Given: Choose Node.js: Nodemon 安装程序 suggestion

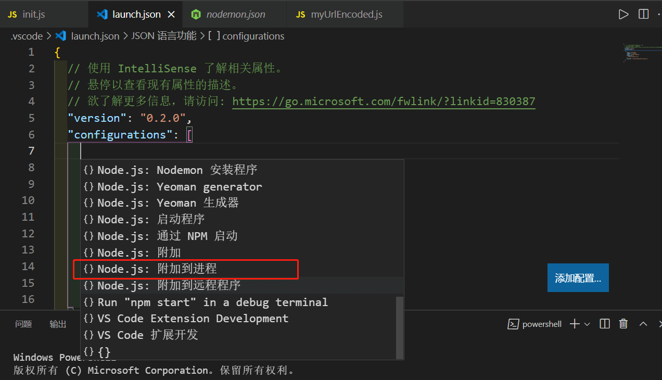Looking at the screenshot, I should (x=242, y=170).
